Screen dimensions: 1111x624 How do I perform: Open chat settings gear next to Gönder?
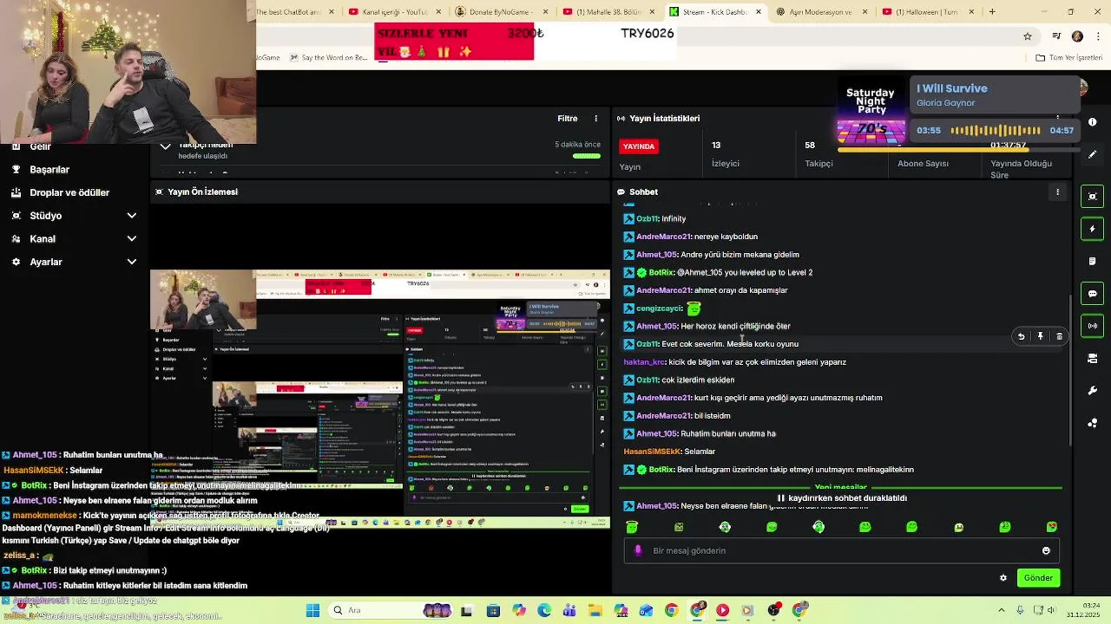1003,578
